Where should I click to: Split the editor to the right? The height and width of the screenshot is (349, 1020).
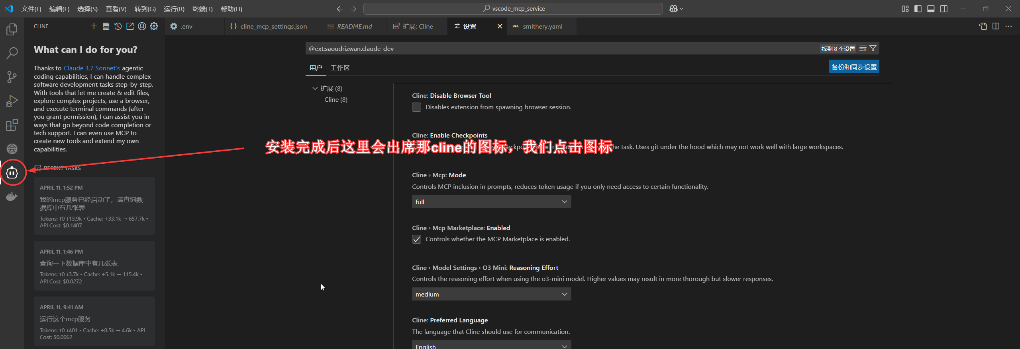click(x=996, y=26)
